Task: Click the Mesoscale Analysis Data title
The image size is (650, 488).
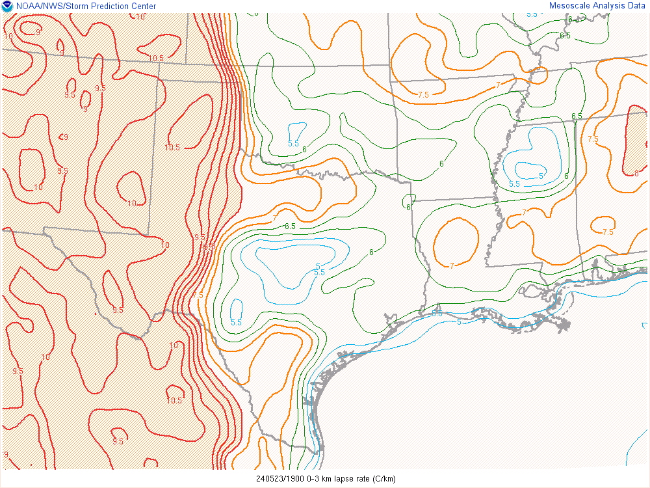Action: [x=597, y=5]
